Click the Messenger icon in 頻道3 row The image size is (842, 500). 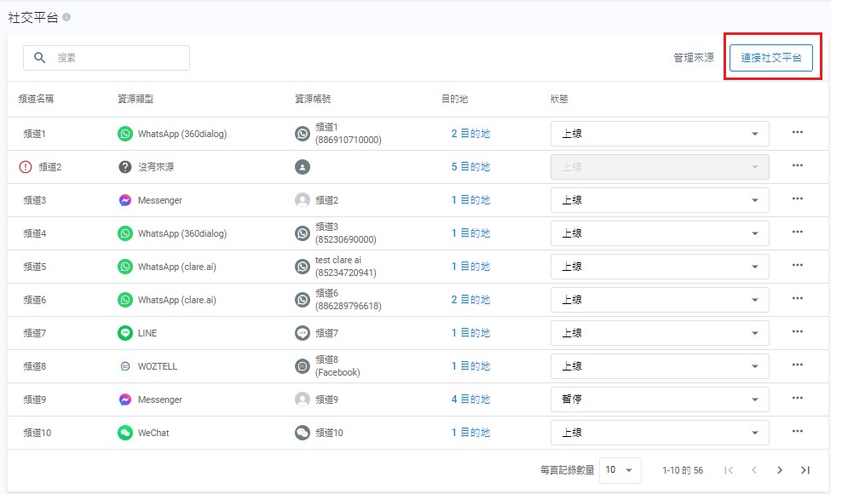pyautogui.click(x=125, y=200)
